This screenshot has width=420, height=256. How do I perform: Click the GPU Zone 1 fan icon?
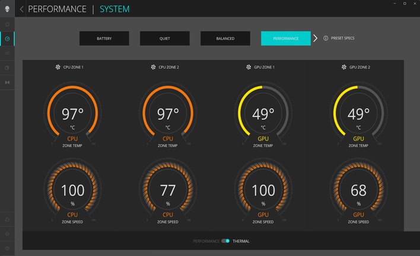pos(249,68)
